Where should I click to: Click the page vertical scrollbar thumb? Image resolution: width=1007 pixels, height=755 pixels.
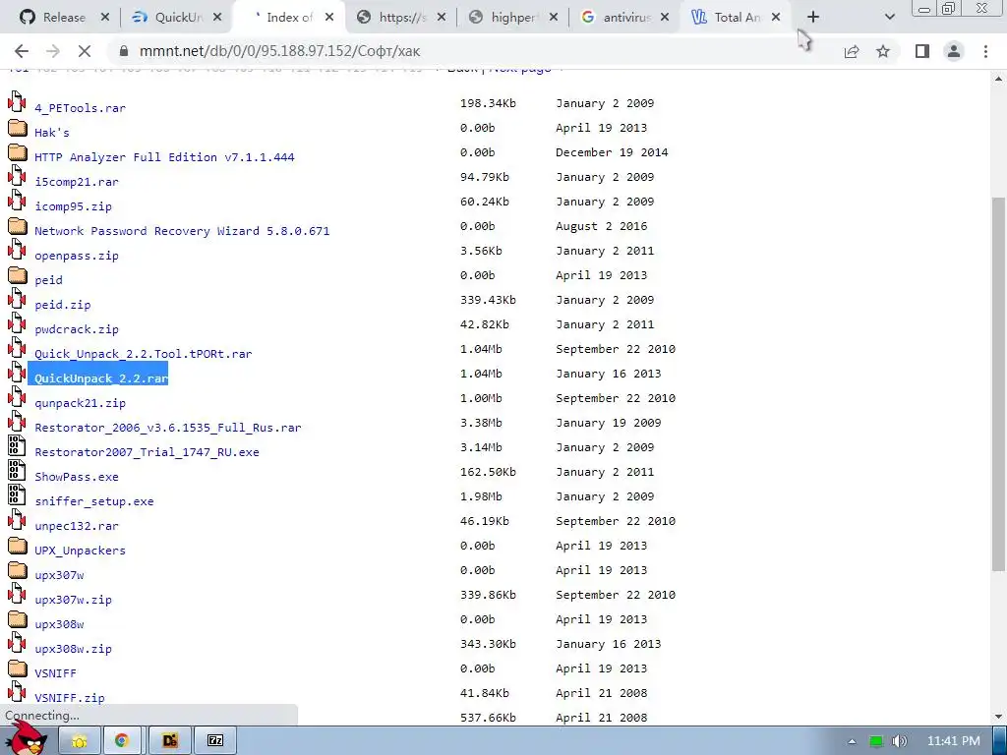pyautogui.click(x=998, y=384)
